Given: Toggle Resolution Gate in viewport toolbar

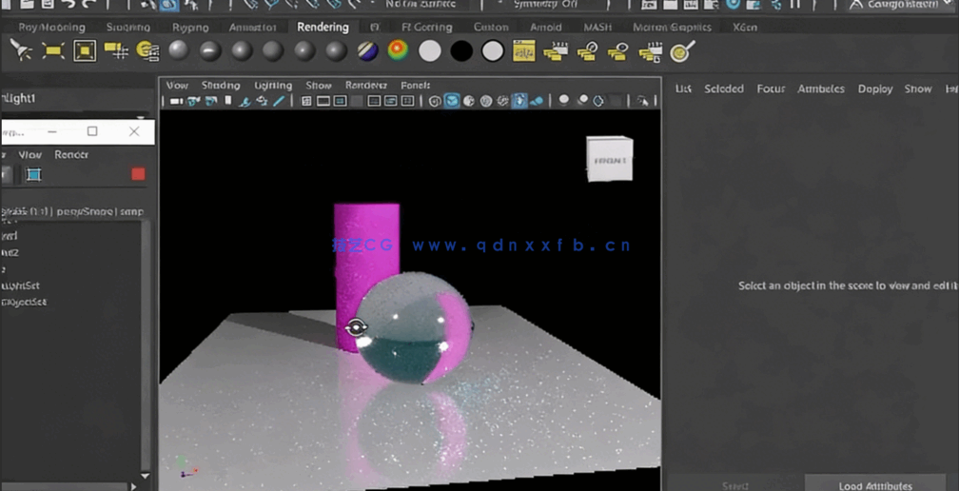Looking at the screenshot, I should click(x=341, y=102).
